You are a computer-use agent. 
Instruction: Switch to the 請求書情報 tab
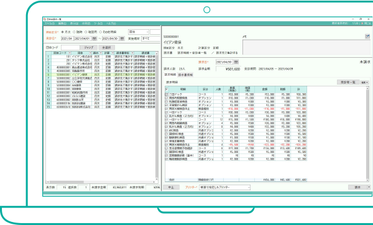(x=185, y=75)
